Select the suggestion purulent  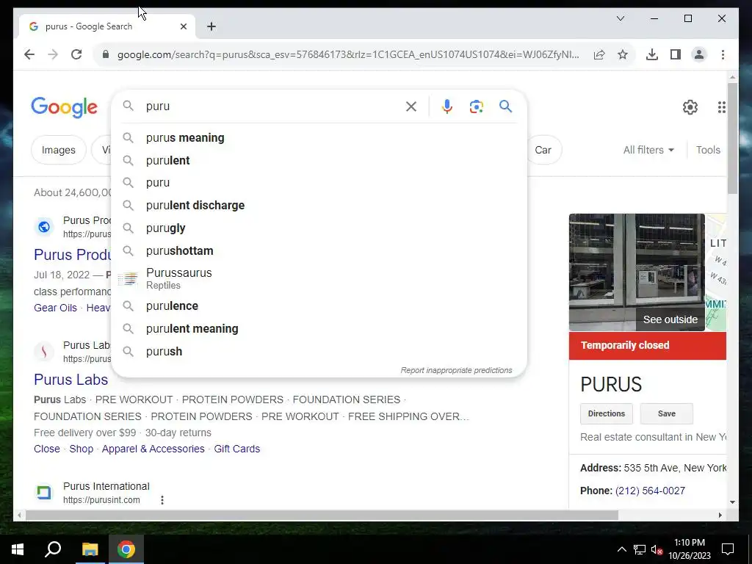coord(319,160)
